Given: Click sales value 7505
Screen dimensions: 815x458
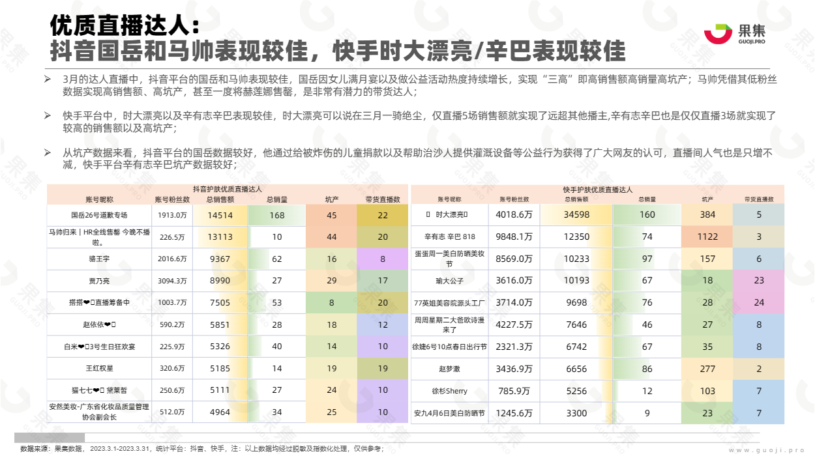Looking at the screenshot, I should [x=220, y=303].
